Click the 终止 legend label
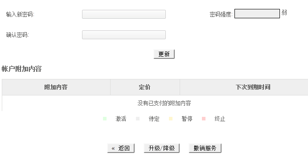Screen dimensions: 308x161 220,119
